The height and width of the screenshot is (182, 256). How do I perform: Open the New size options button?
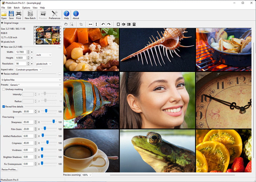coord(60,47)
